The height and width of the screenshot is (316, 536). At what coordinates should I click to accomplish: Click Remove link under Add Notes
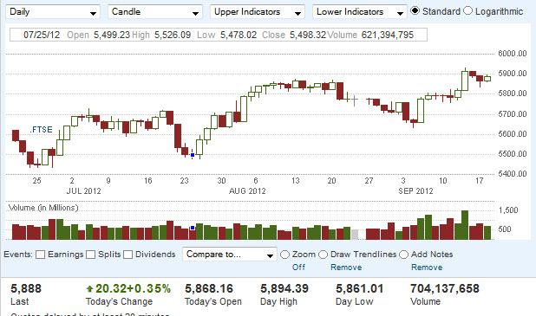tap(427, 268)
